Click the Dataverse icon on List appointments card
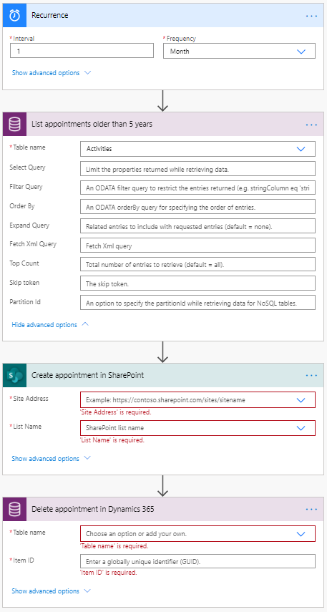The height and width of the screenshot is (612, 327). pyautogui.click(x=14, y=125)
